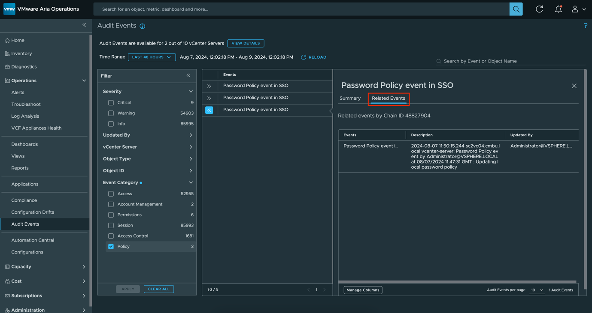592x313 pixels.
Task: Focus the global search input field
Action: (x=301, y=9)
